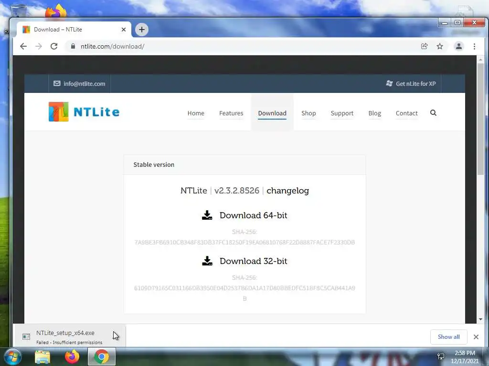Open the Chrome profile avatar
Image resolution: width=489 pixels, height=366 pixels.
[459, 46]
